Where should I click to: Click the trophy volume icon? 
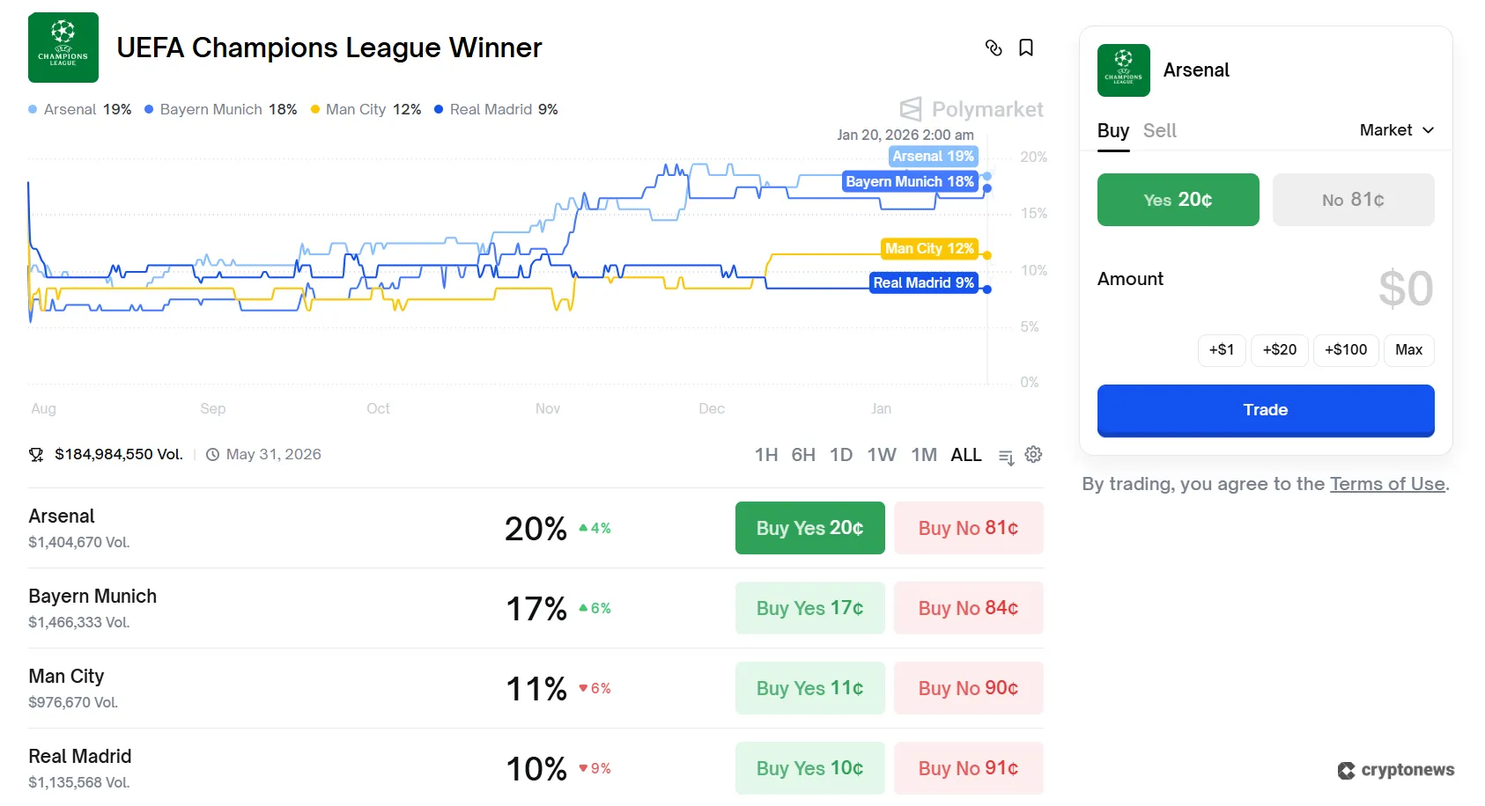click(x=36, y=455)
